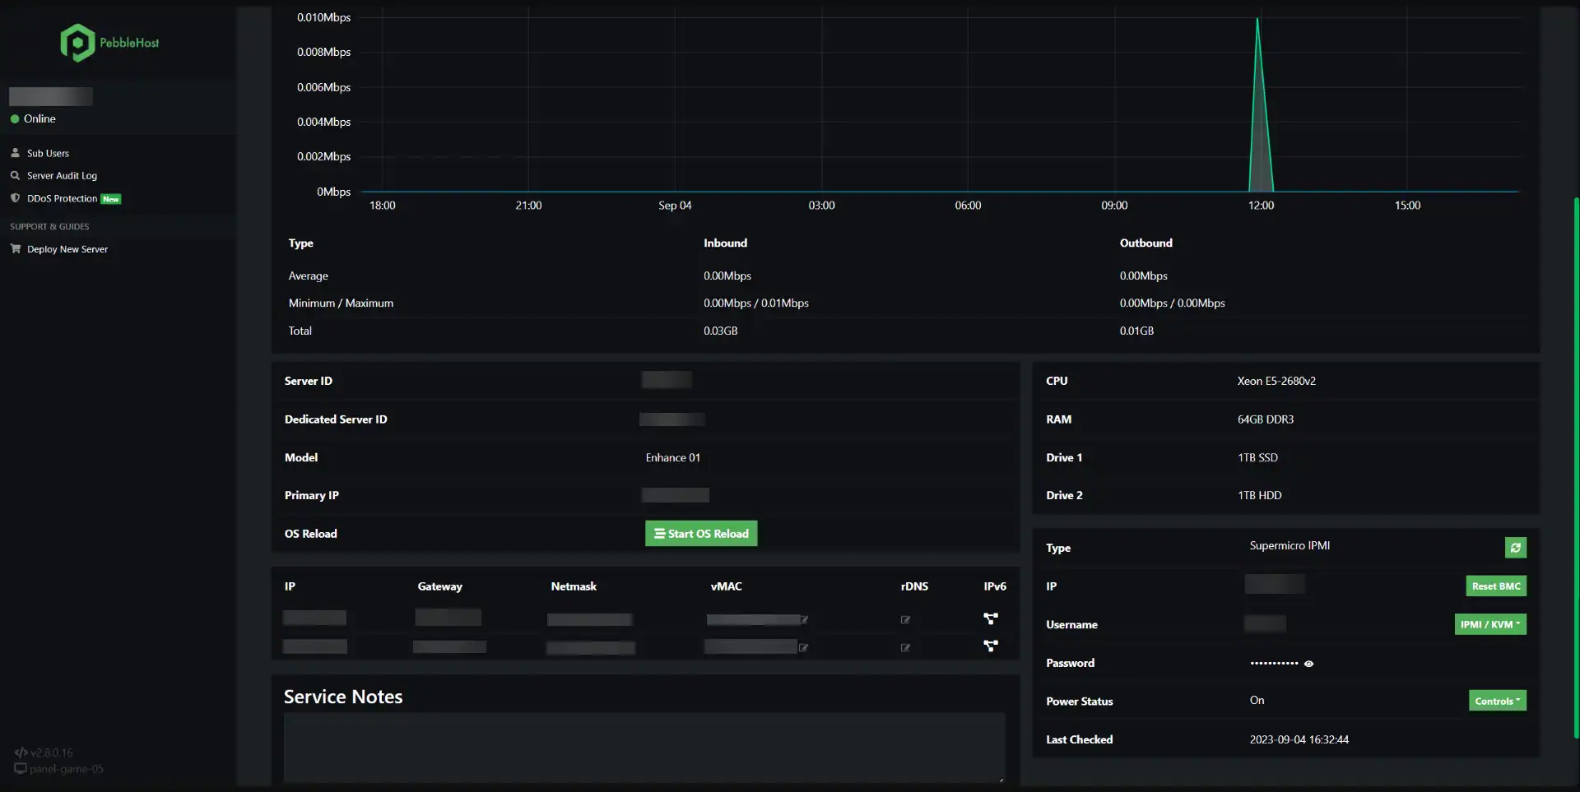Image resolution: width=1580 pixels, height=792 pixels.
Task: Open DDoS Protection page
Action: (62, 199)
